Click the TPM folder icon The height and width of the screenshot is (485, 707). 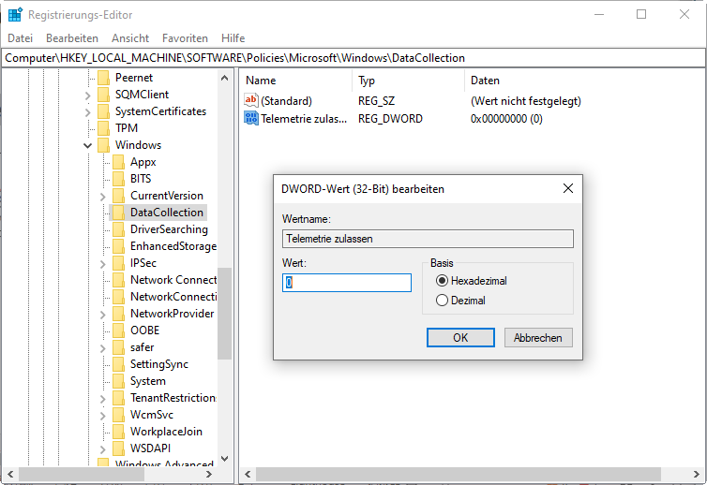click(104, 128)
